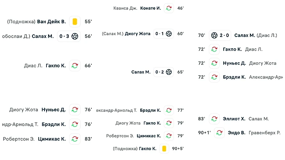Click the 0-1 goal score badge
The width and height of the screenshot is (285, 160).
pyautogui.click(x=164, y=34)
